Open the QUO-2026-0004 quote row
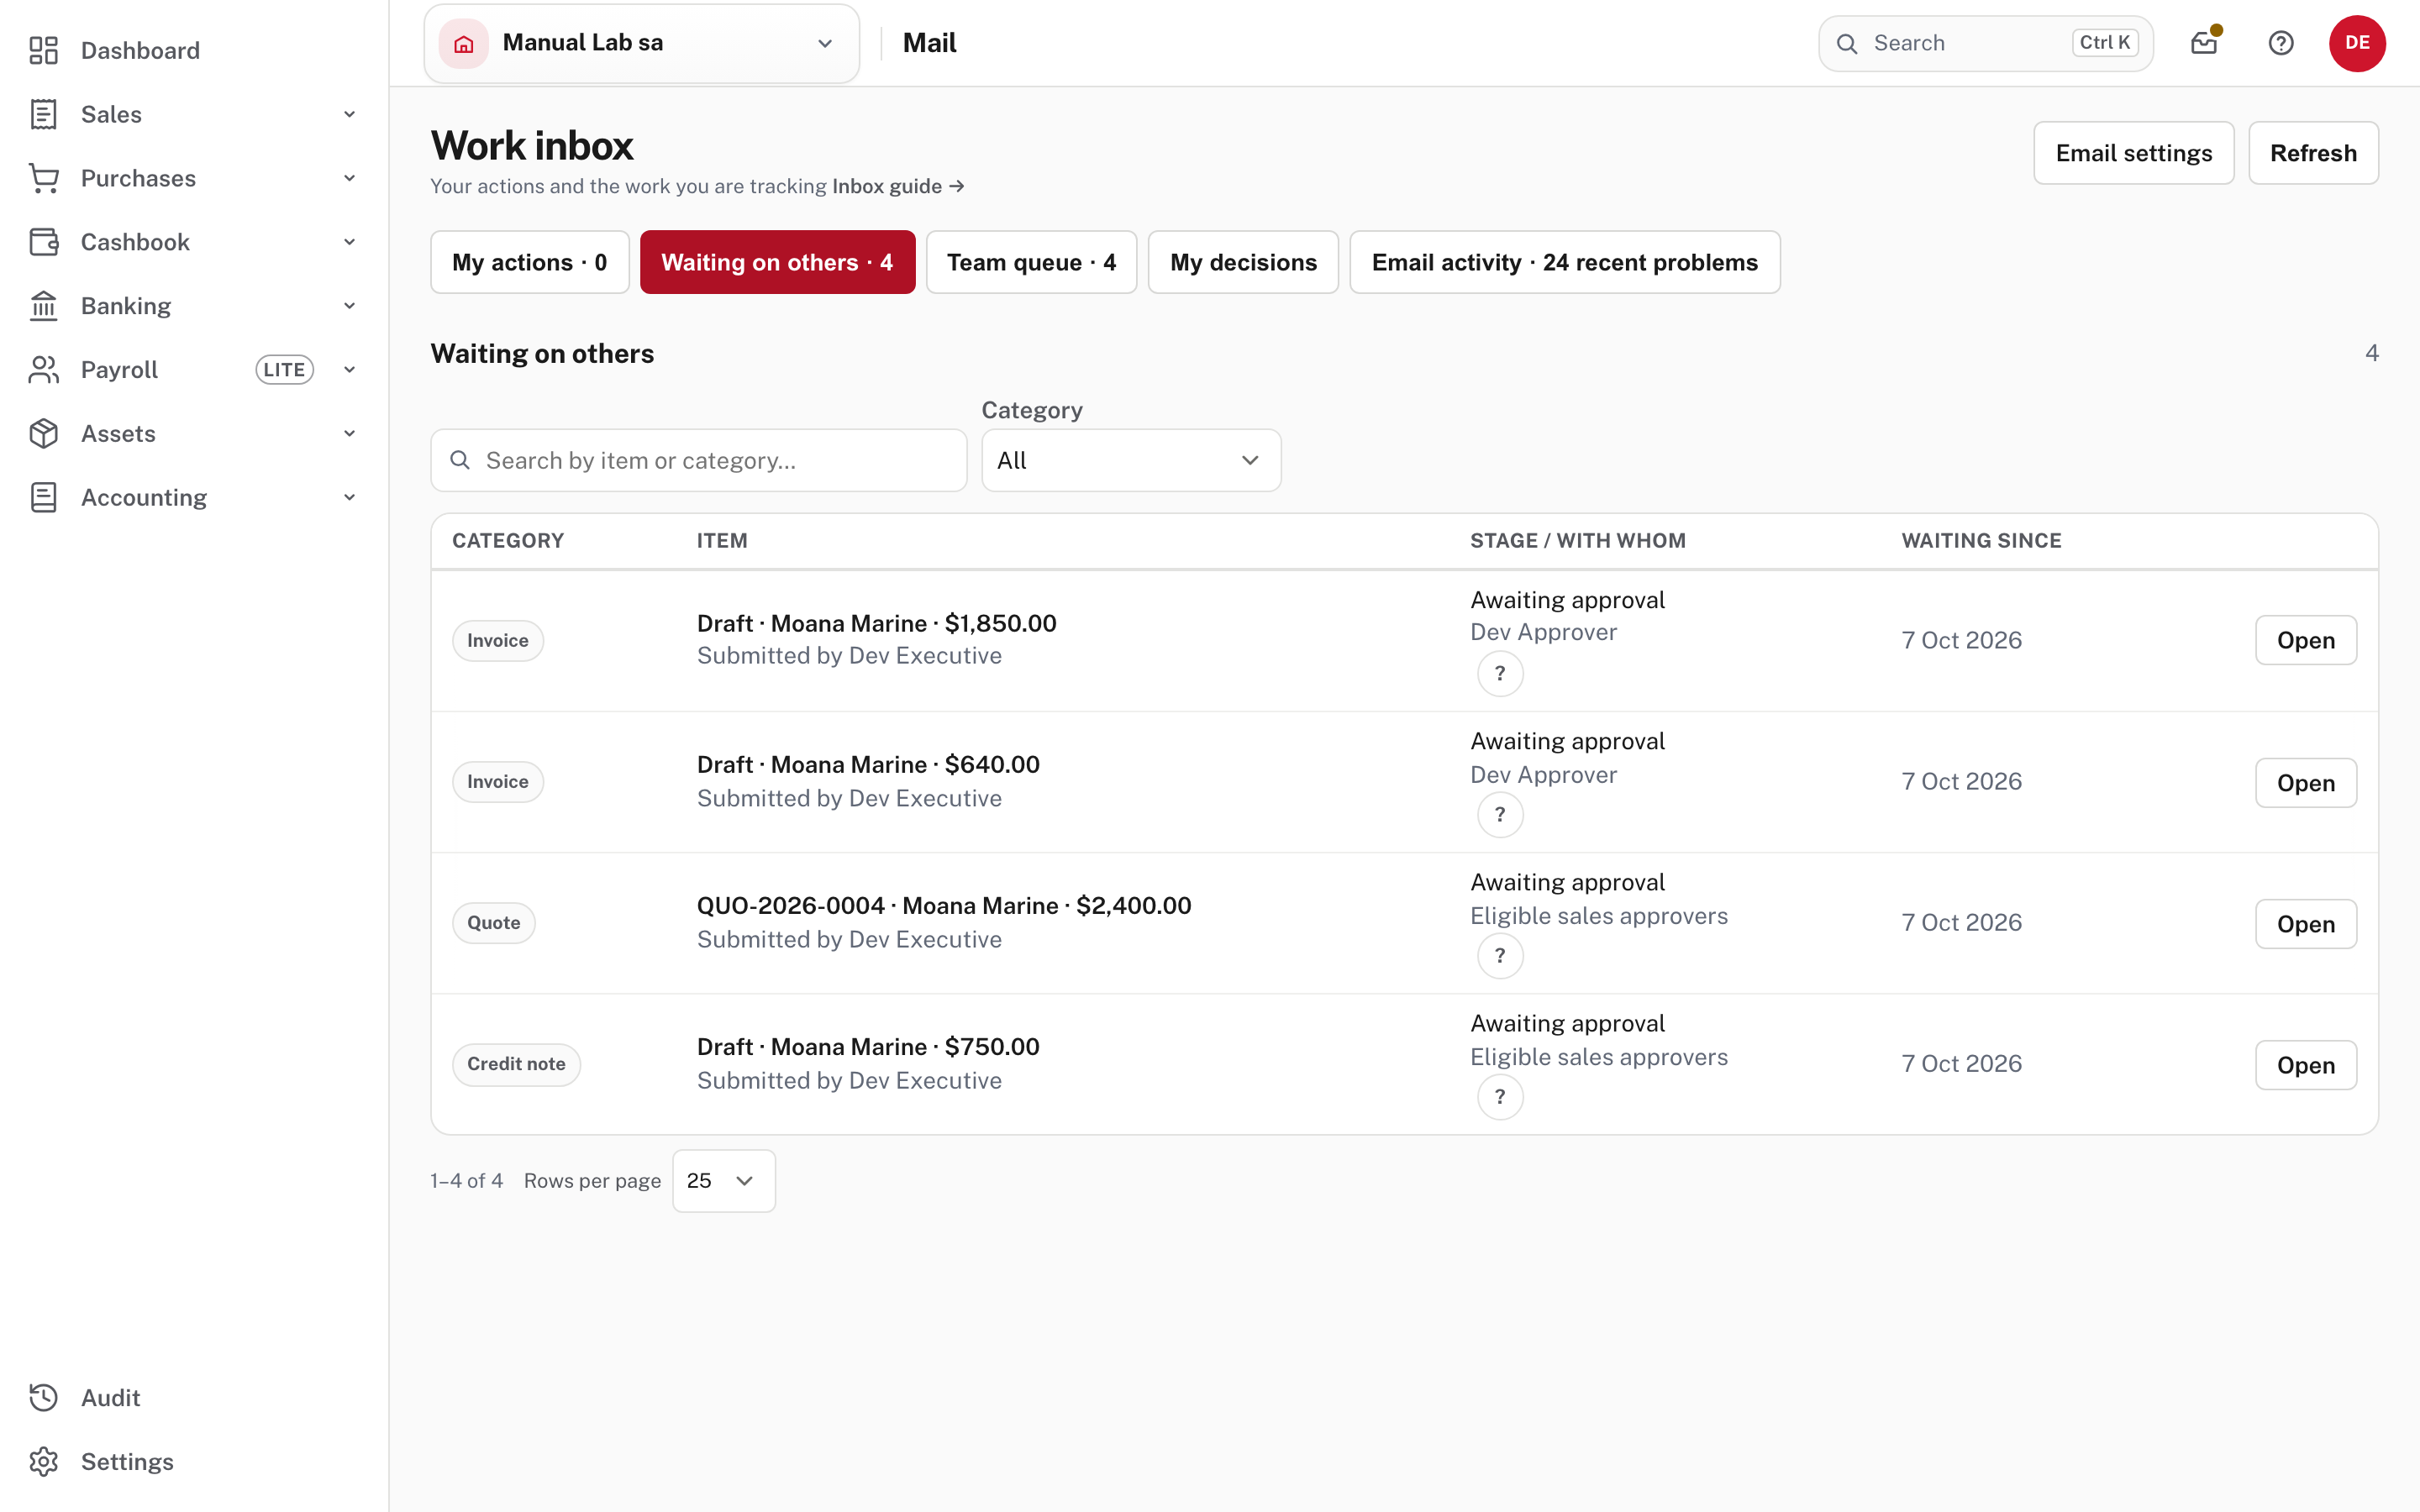This screenshot has width=2420, height=1512. (x=2306, y=924)
